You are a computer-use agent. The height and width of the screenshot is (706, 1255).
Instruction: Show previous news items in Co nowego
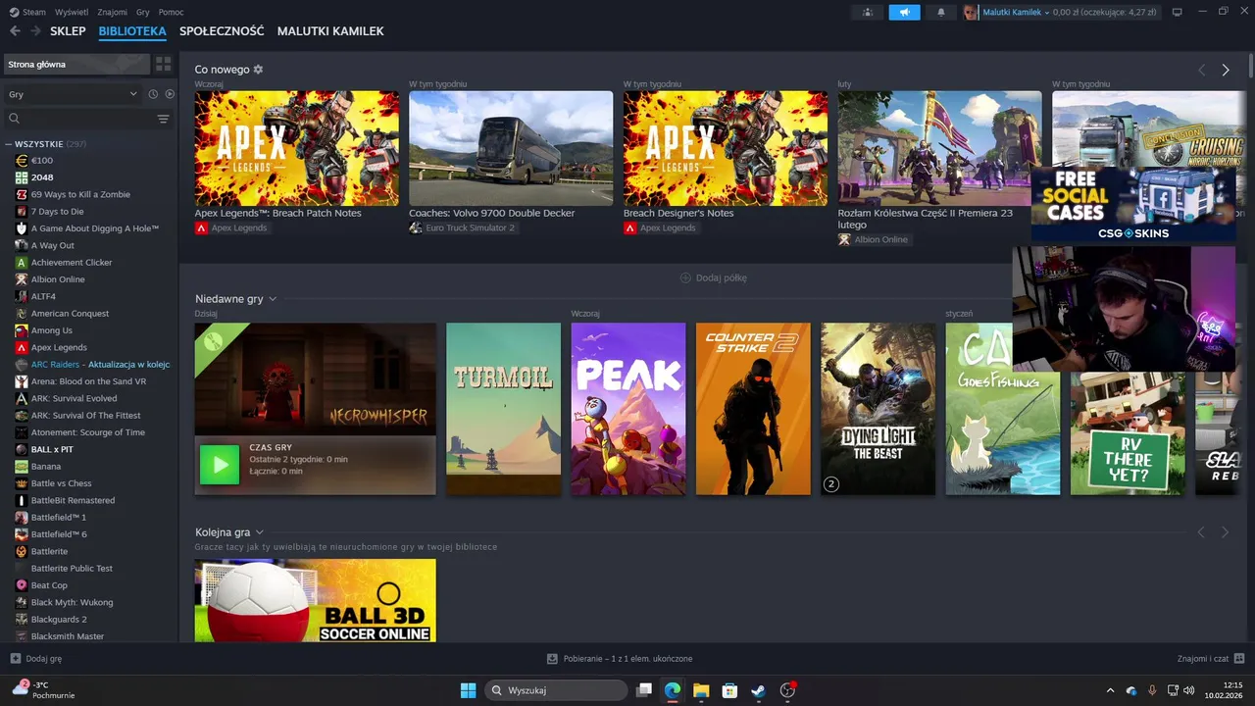pos(1202,70)
